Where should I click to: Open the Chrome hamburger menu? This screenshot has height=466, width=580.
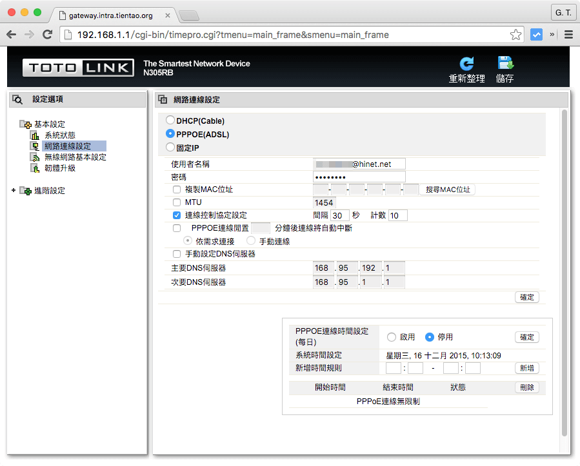point(568,35)
